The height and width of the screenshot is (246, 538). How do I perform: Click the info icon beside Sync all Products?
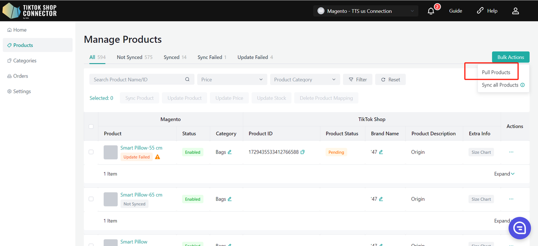522,85
